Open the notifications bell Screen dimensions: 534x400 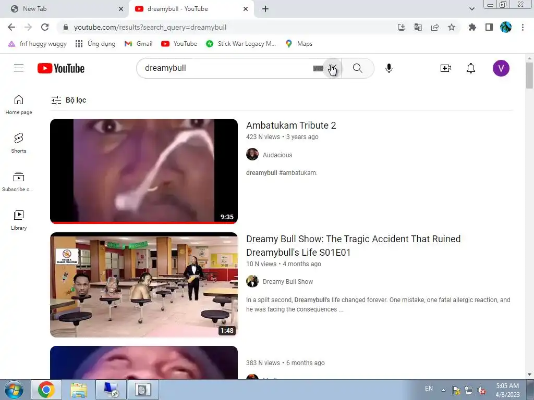(471, 68)
